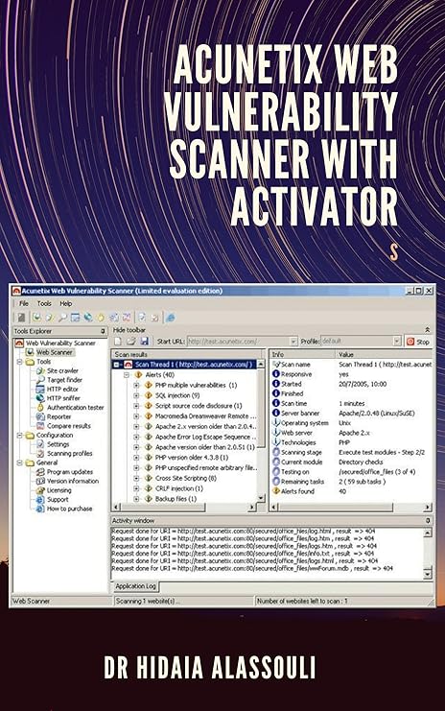Select Web Scanner in Tools Explorer
Image resolution: width=445 pixels, height=711 pixels.
pyautogui.click(x=55, y=352)
